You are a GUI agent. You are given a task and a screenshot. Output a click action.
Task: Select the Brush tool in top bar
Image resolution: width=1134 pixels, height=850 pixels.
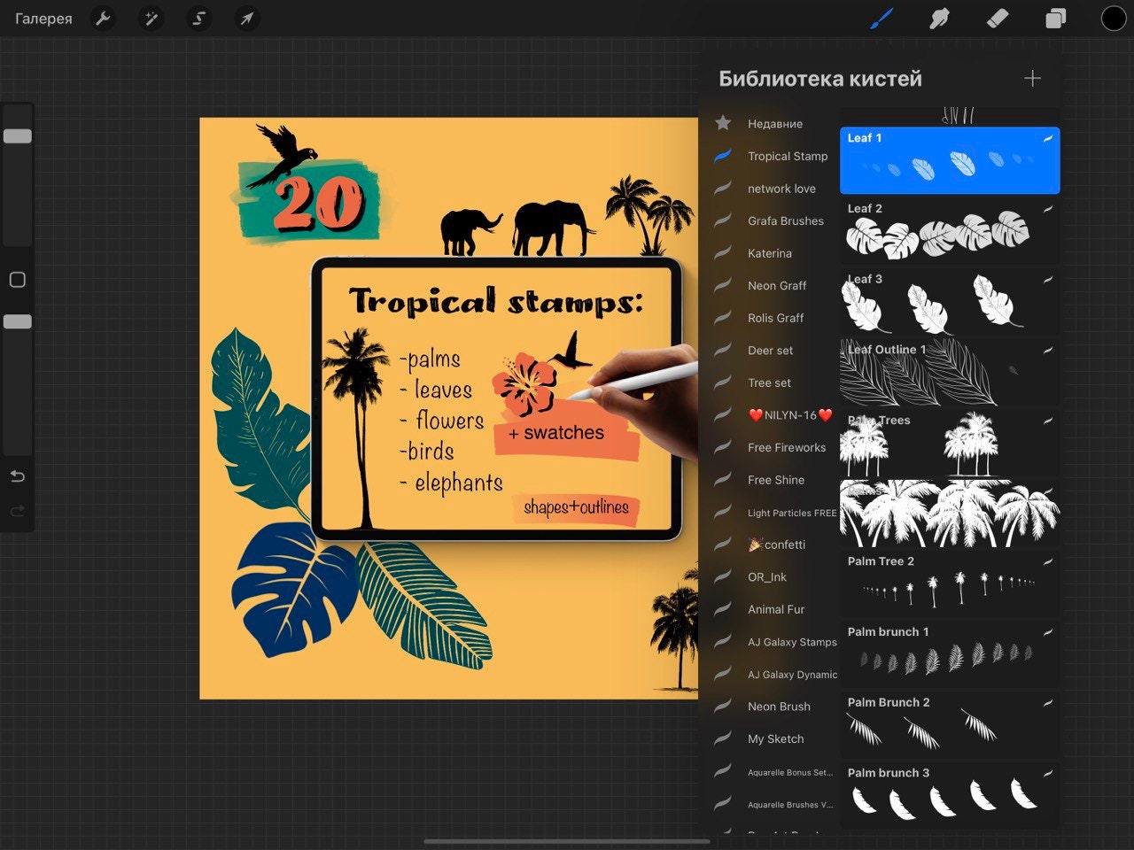pos(882,18)
